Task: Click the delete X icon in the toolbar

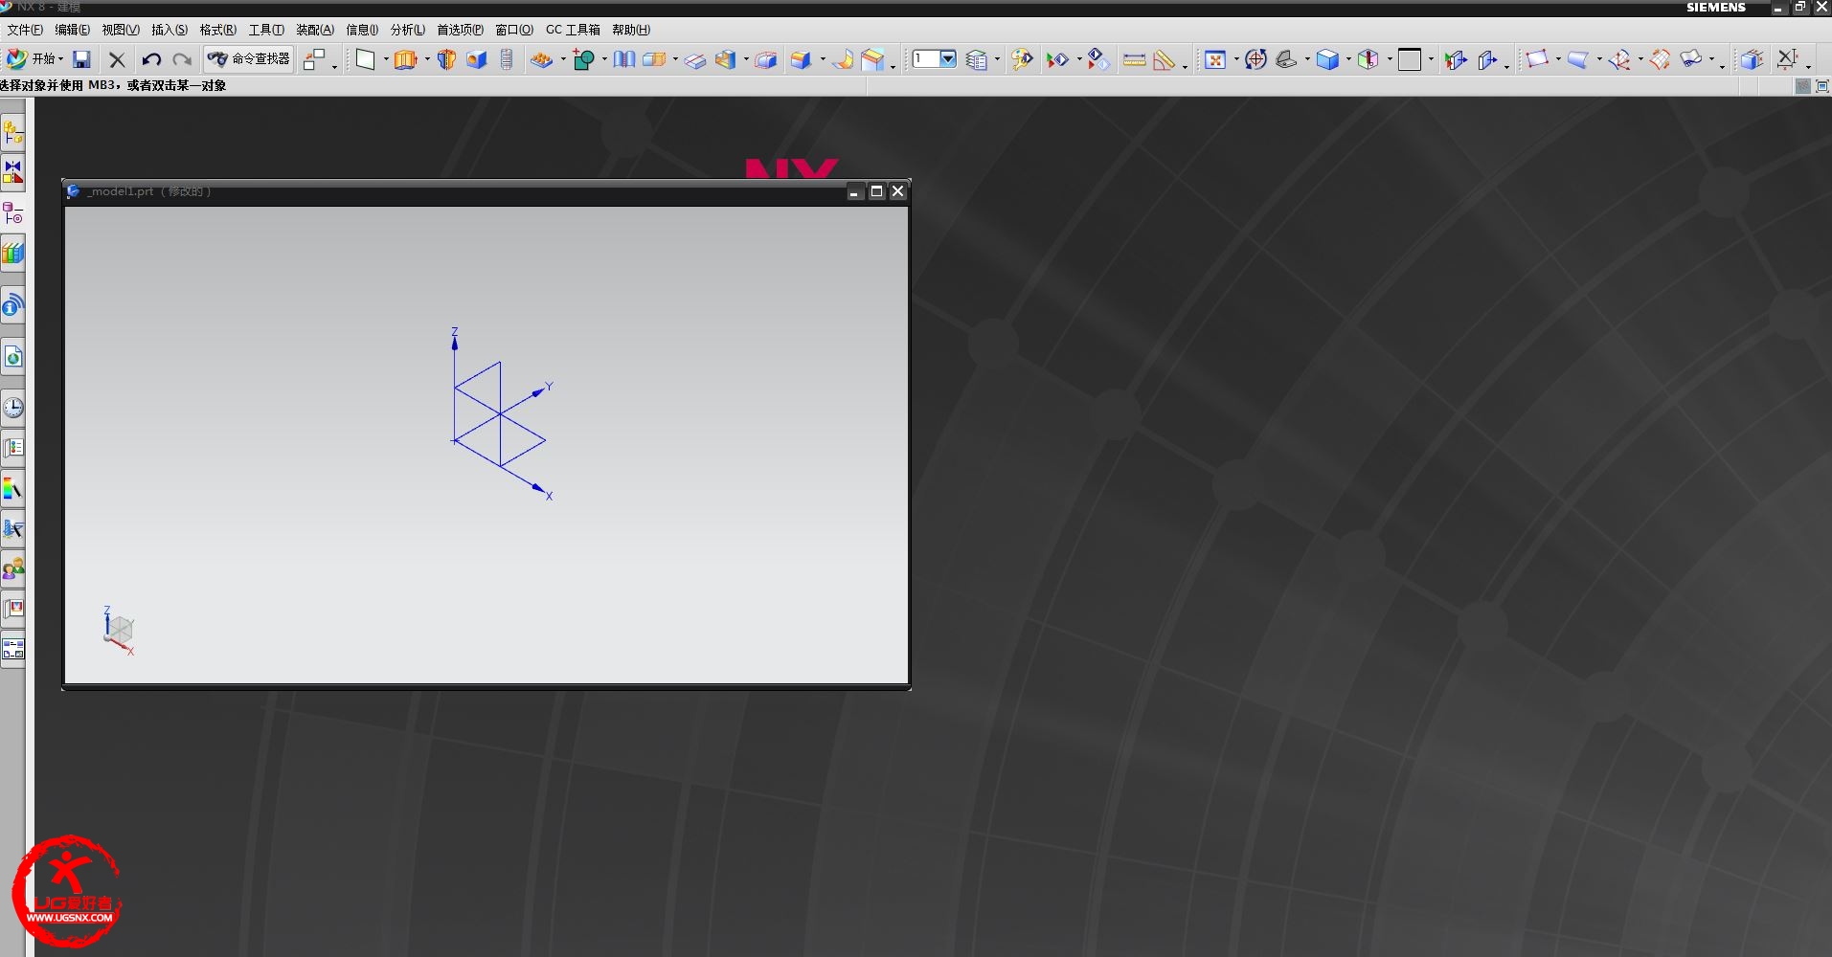Action: click(117, 60)
